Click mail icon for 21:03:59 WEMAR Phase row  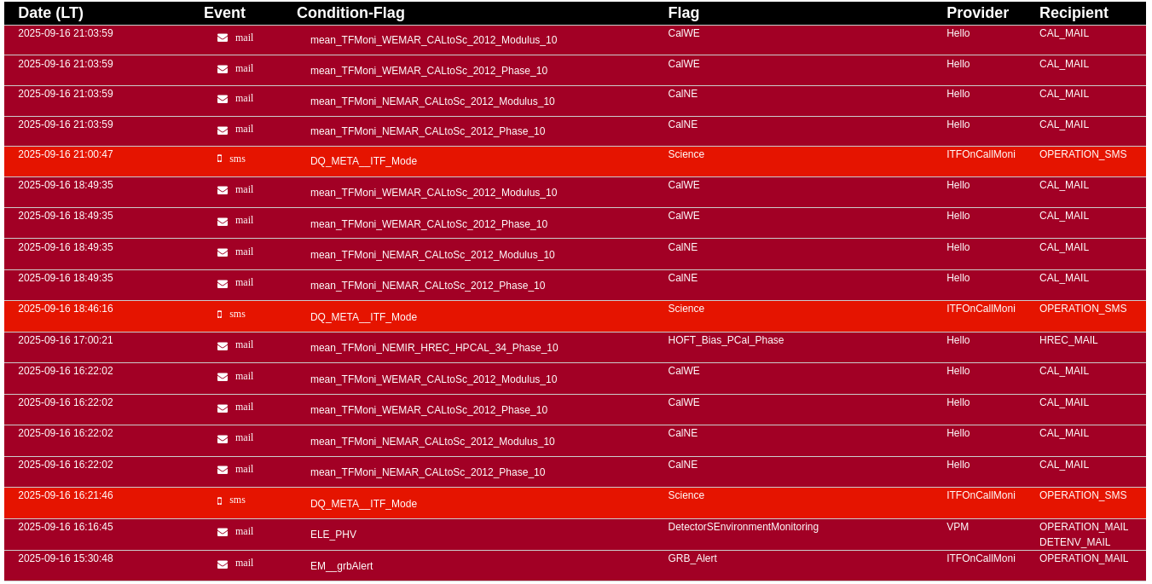pyautogui.click(x=223, y=69)
